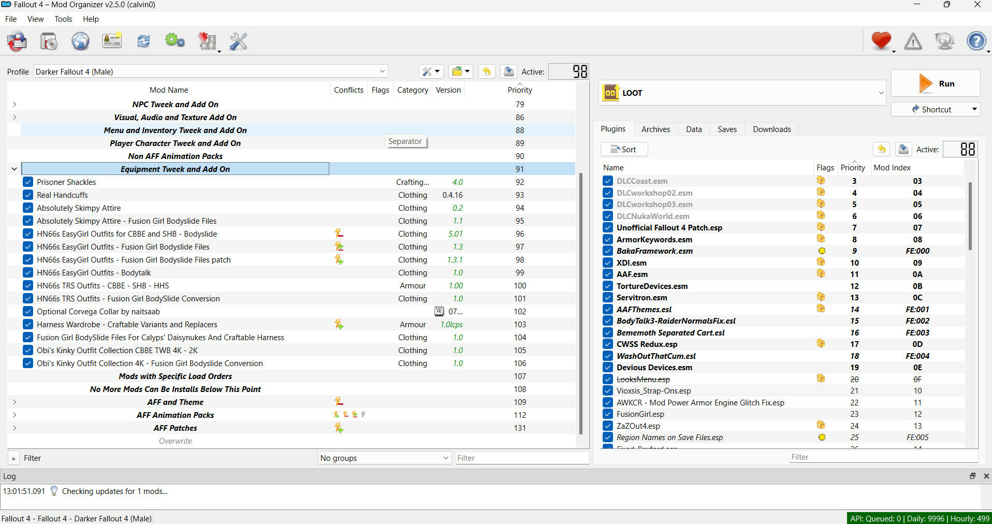Select the Vioxsis_Strap-Ons.esp plugin row
This screenshot has width=992, height=524.
coord(783,390)
